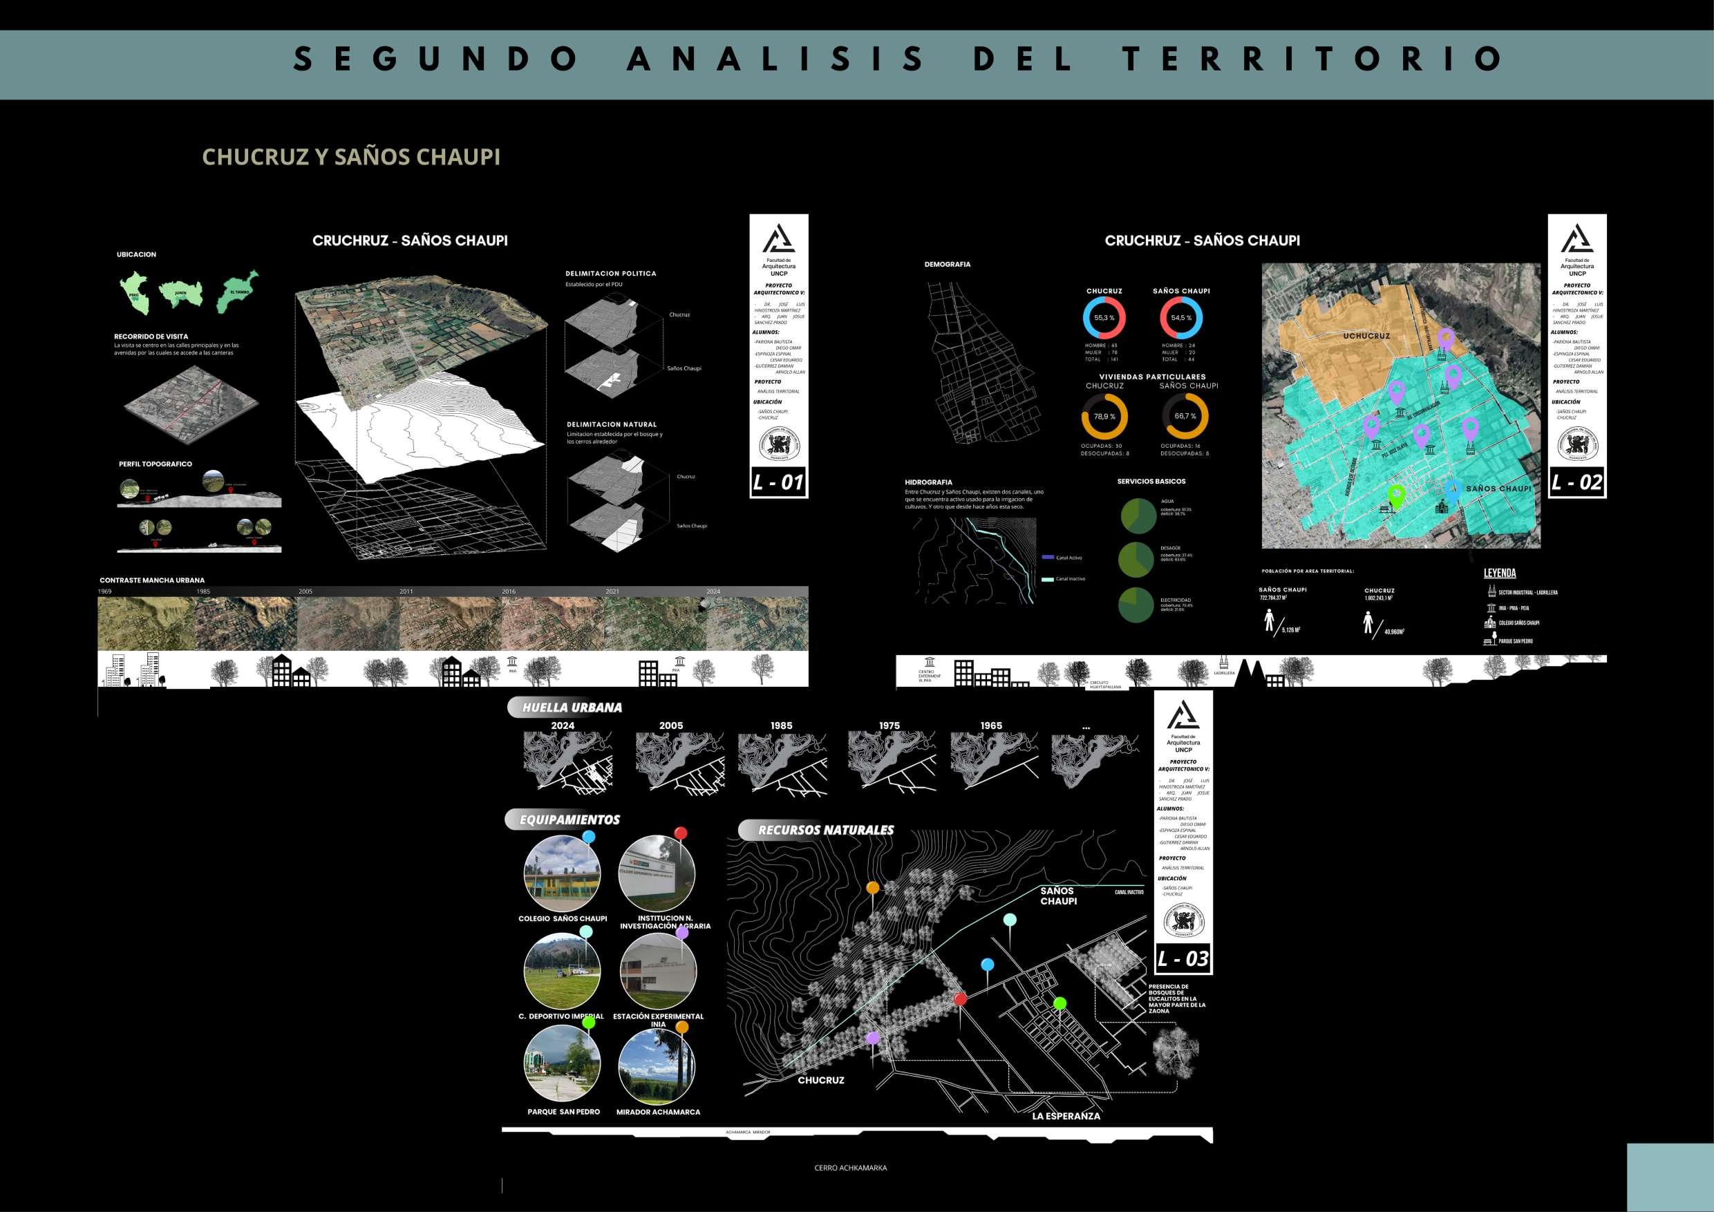Click the Equipamientos section label
Viewport: 1714px width, 1212px height.
click(569, 820)
